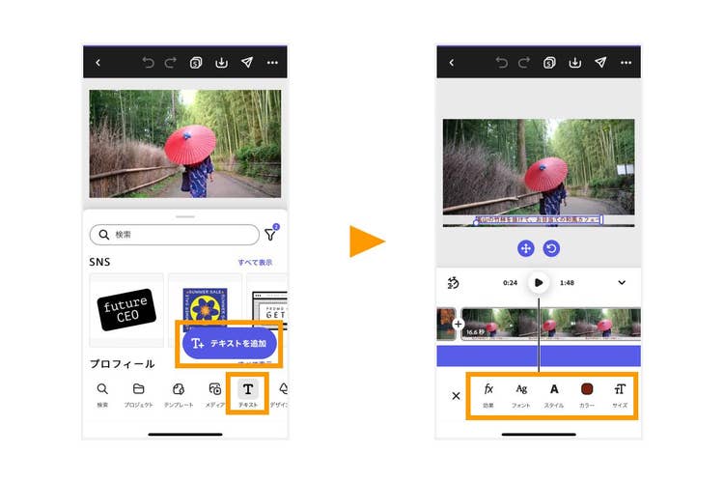
Task: Undo last action in right phone
Action: tap(501, 63)
